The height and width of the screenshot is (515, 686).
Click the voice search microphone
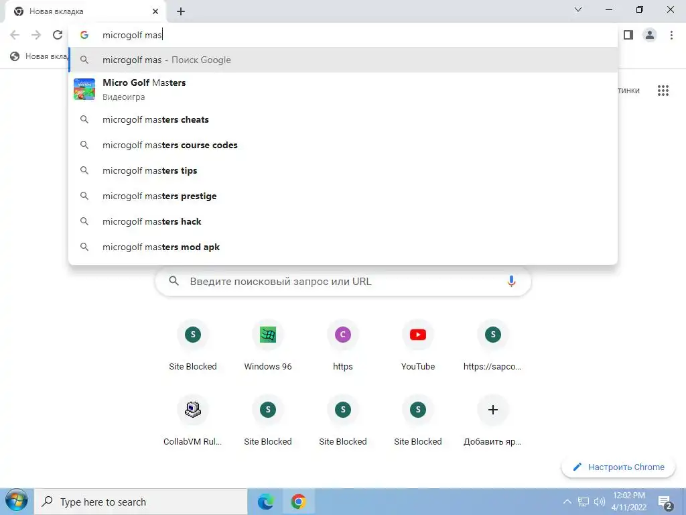click(511, 281)
